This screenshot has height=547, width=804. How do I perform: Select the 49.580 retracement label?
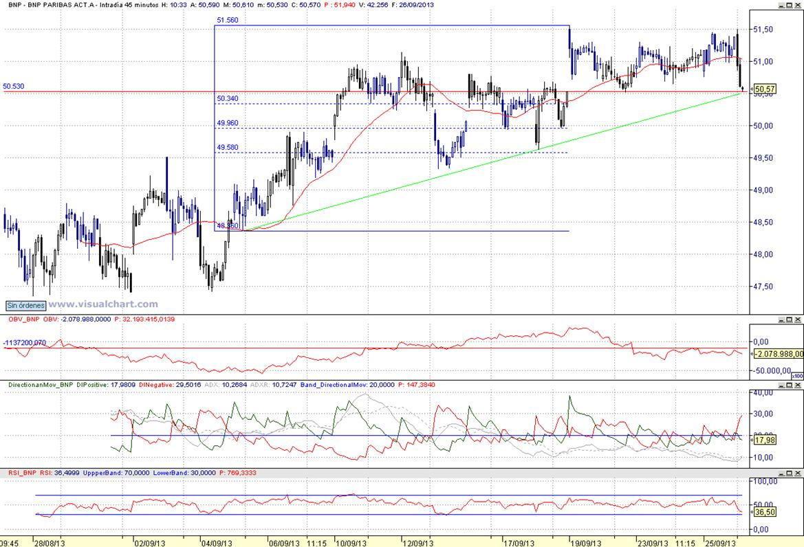pyautogui.click(x=228, y=148)
